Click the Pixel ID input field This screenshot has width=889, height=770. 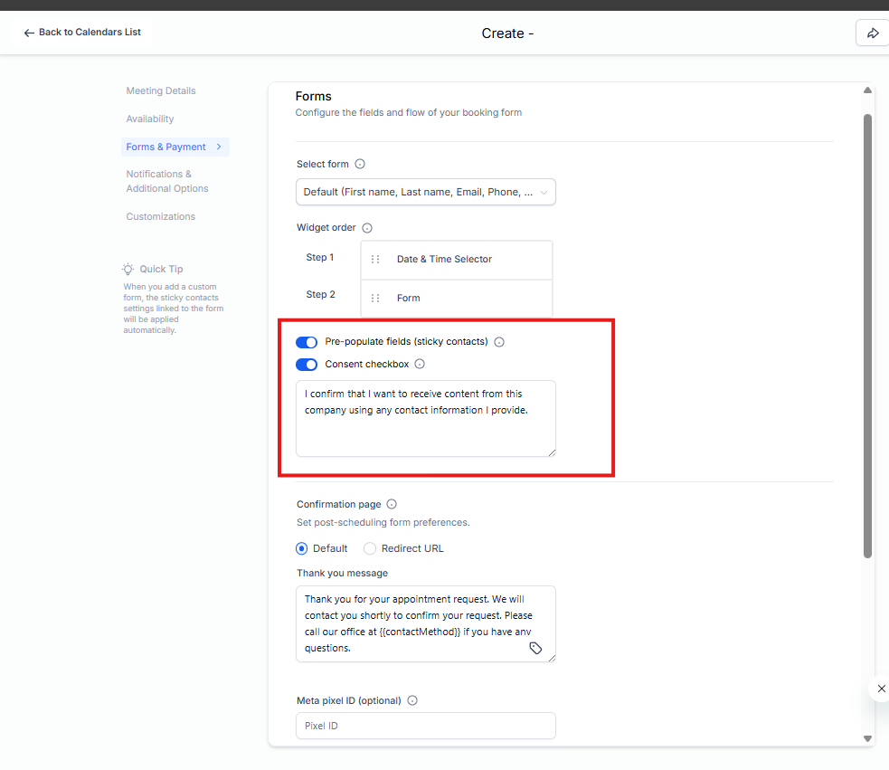tap(425, 726)
